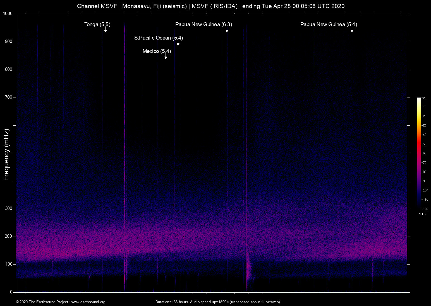This screenshot has height=306, width=431.
Task: Click the '-120' color scale value
Action: coord(425,209)
